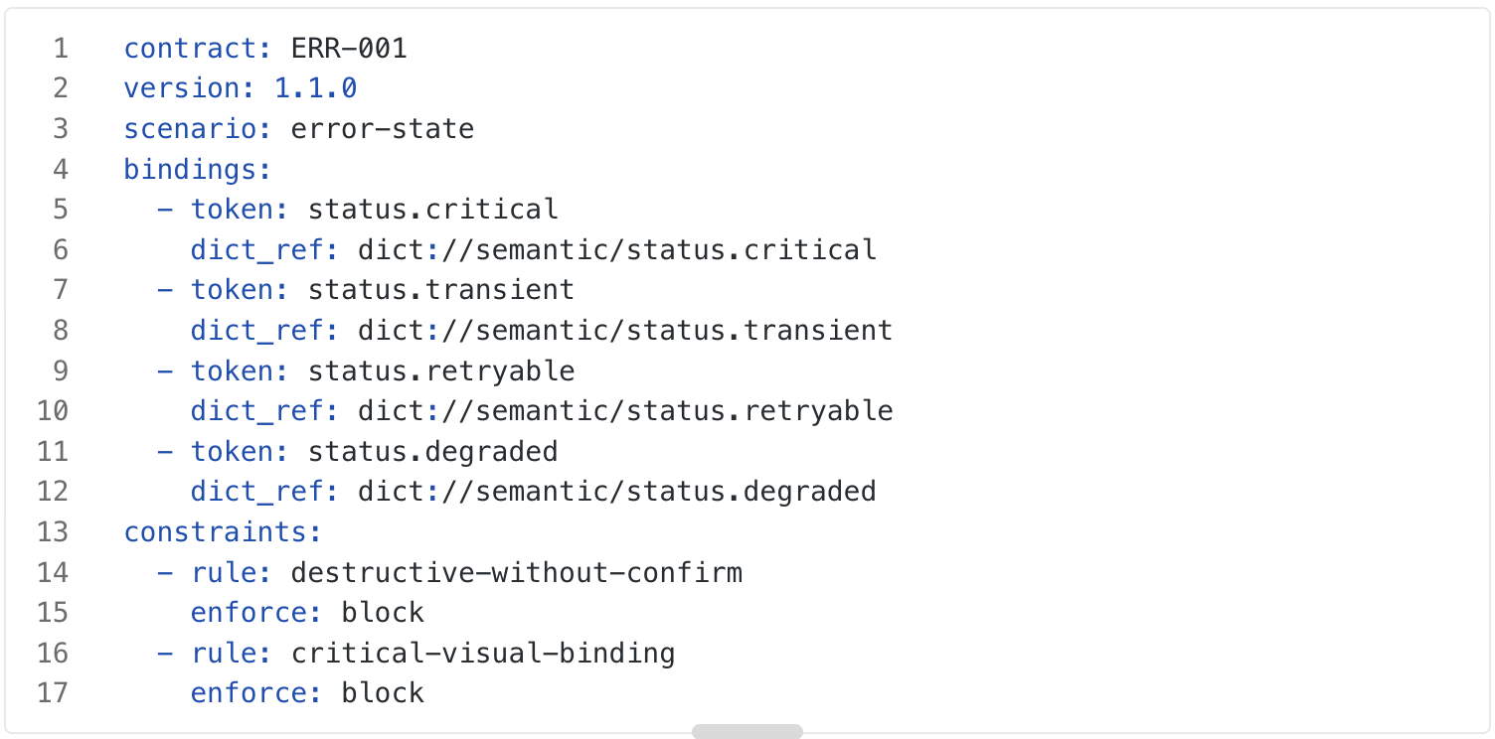
Task: Click dict://semantic/status.degraded reference
Action: coord(617,491)
